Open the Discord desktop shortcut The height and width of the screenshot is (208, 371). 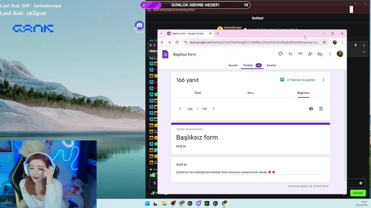point(139,27)
